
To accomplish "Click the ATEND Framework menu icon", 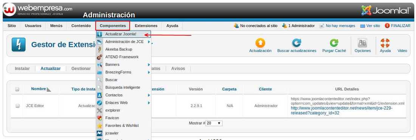I will (x=99, y=57).
